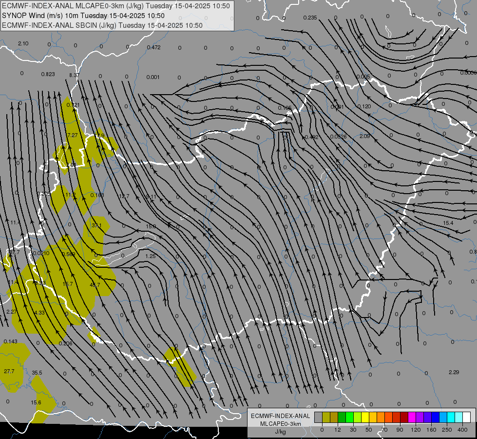Click the map value 2.27
This screenshot has height=439, width=477.
coord(12,312)
